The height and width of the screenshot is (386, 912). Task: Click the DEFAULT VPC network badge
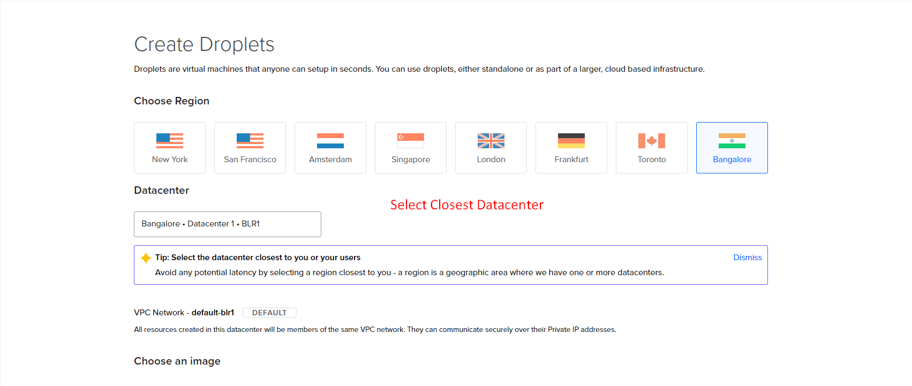pos(269,313)
